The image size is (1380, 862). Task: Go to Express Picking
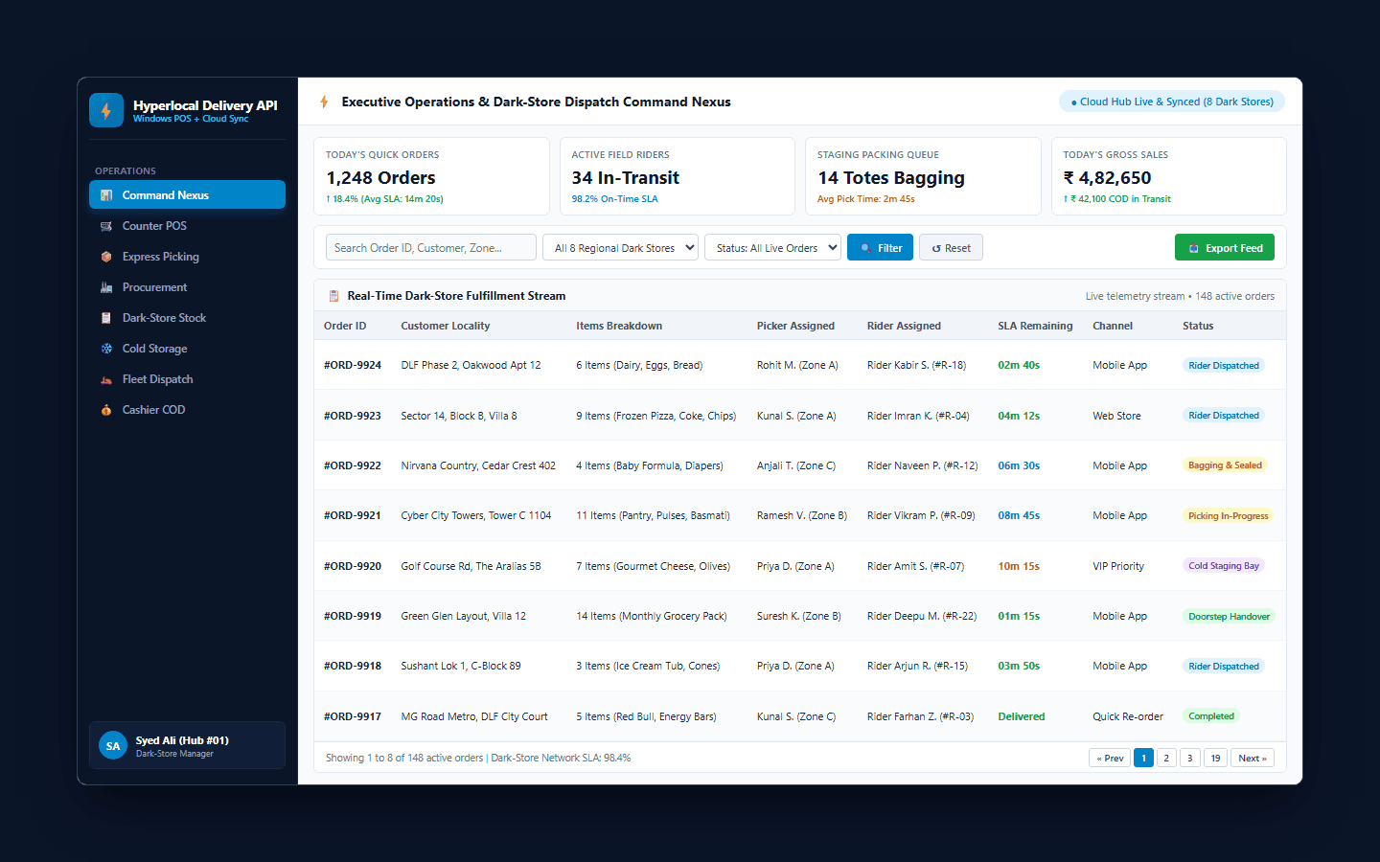[187, 257]
